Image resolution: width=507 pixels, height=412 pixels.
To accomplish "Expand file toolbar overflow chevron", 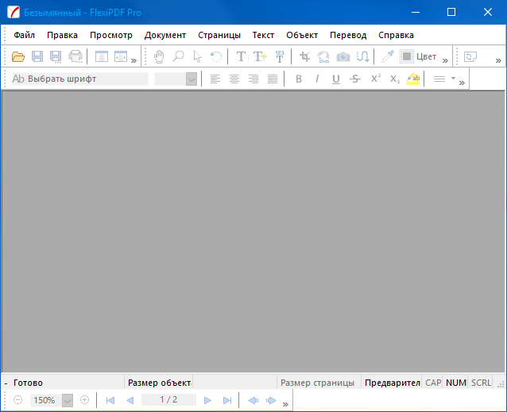I will click(x=134, y=60).
